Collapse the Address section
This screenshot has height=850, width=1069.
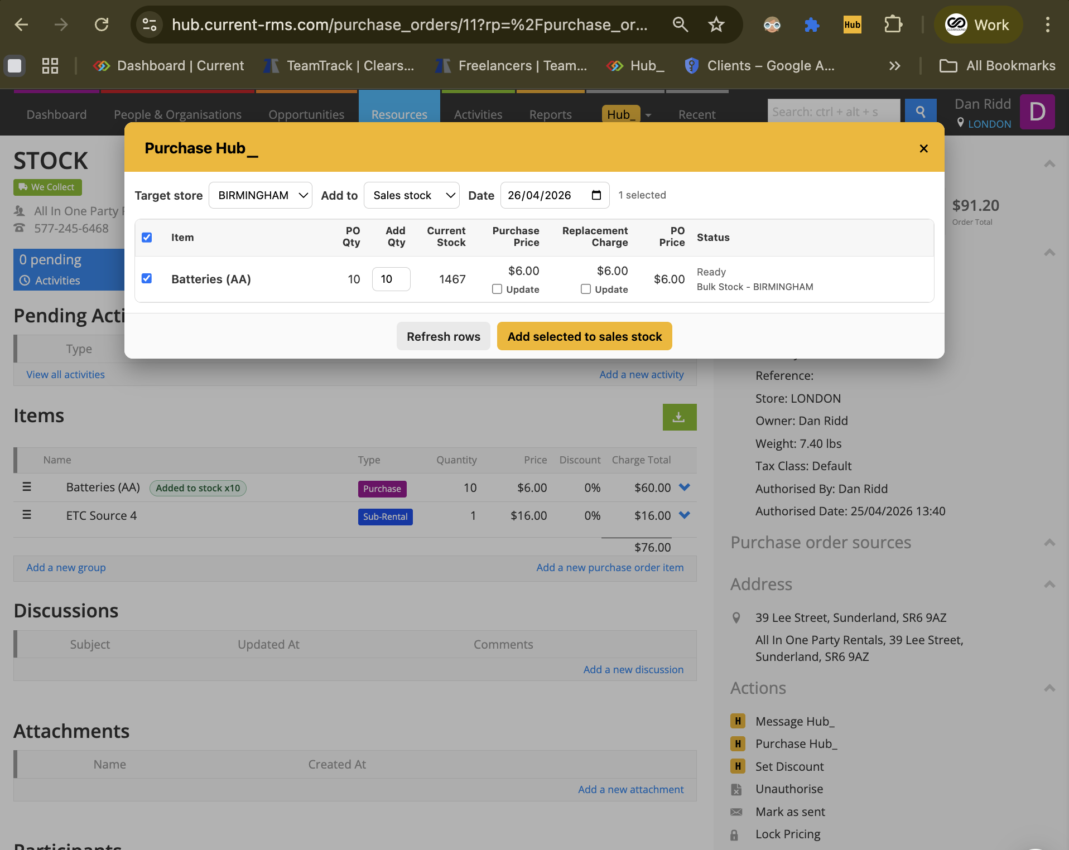[x=1049, y=584]
